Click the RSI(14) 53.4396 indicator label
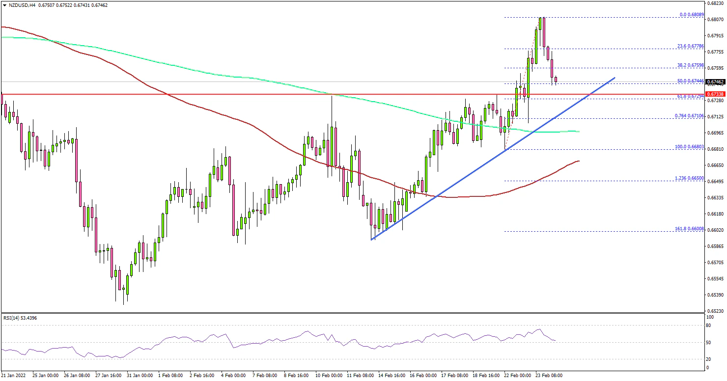The image size is (727, 381). coord(20,318)
